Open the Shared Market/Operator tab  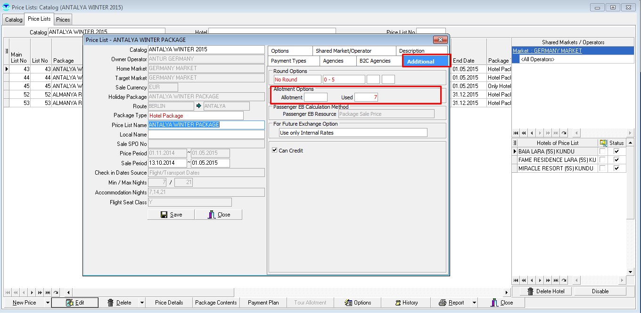coord(343,51)
